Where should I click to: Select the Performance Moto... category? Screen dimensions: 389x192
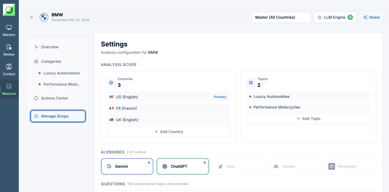pyautogui.click(x=59, y=84)
